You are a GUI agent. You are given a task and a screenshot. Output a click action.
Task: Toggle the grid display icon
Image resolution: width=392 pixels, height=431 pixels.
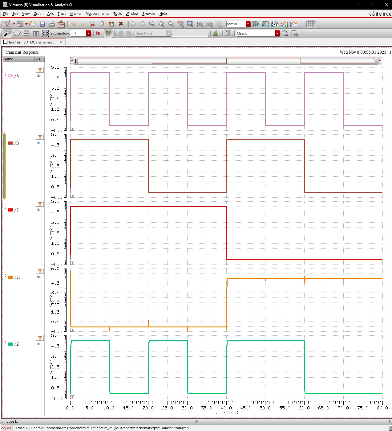click(x=311, y=24)
